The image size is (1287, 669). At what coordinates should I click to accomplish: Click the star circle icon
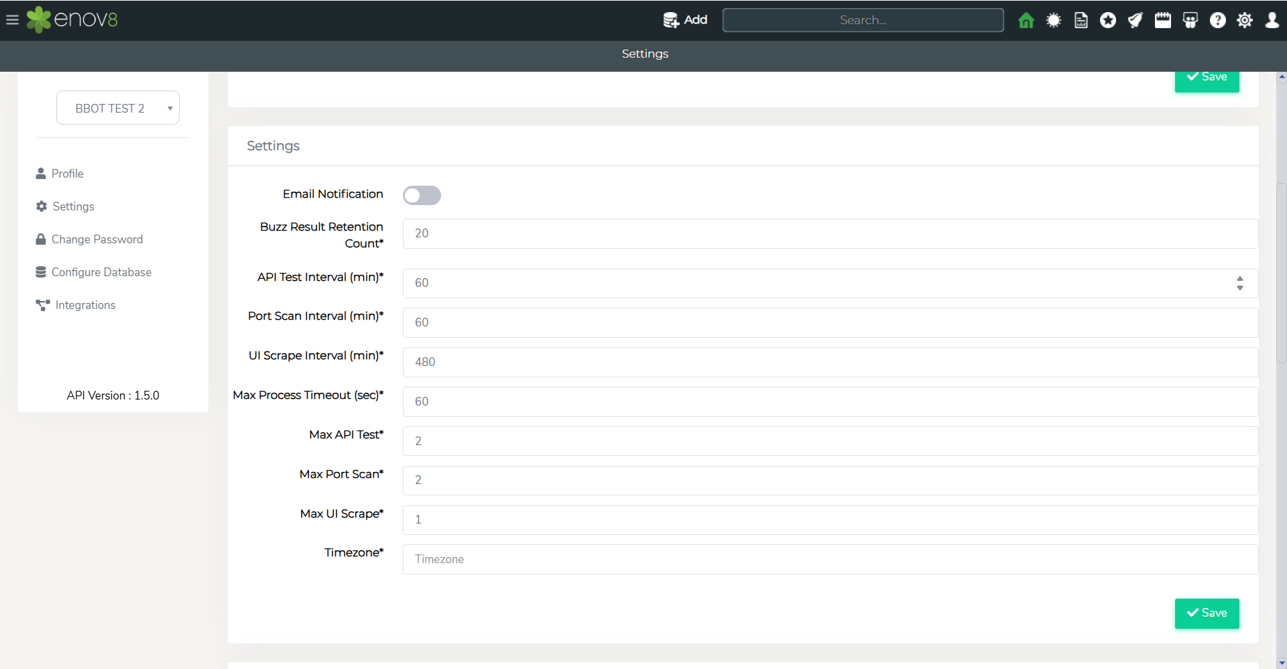click(1108, 20)
